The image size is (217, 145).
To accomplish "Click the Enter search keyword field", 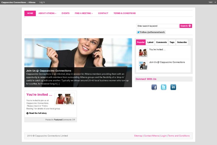I will coord(157,26).
